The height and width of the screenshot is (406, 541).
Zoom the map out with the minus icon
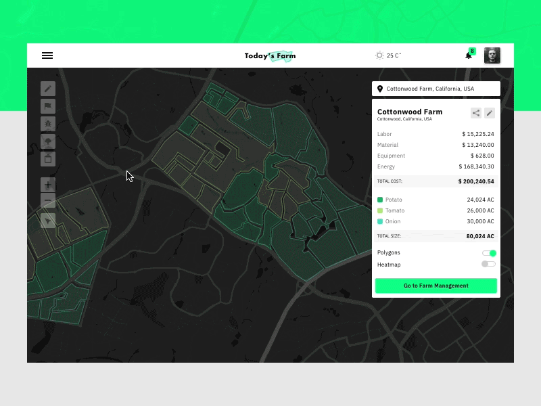[47, 201]
